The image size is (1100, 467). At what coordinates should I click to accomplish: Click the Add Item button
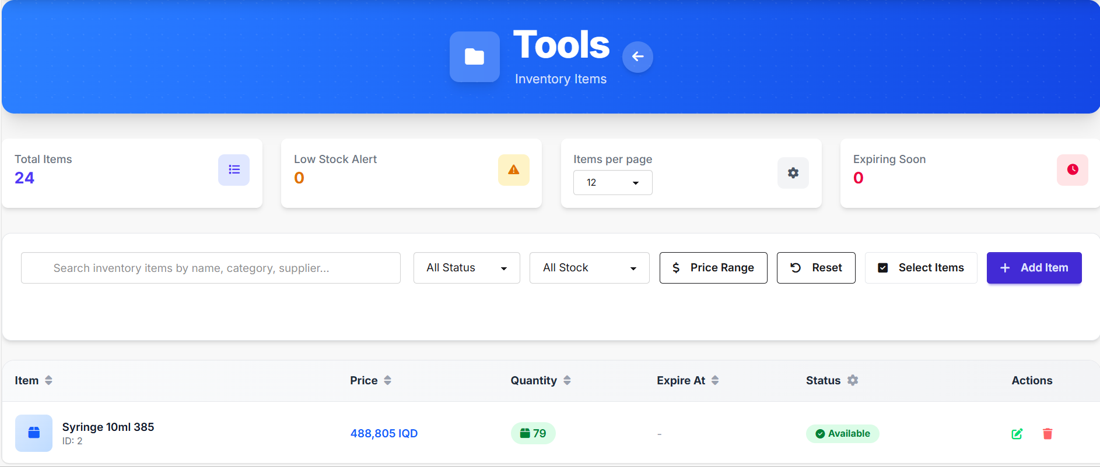coord(1034,268)
